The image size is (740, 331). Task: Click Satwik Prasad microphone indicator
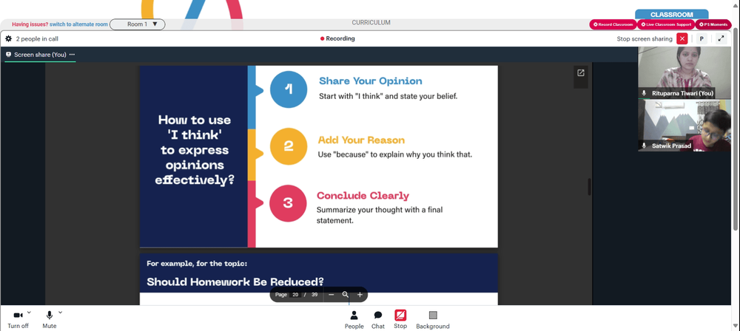pos(645,146)
